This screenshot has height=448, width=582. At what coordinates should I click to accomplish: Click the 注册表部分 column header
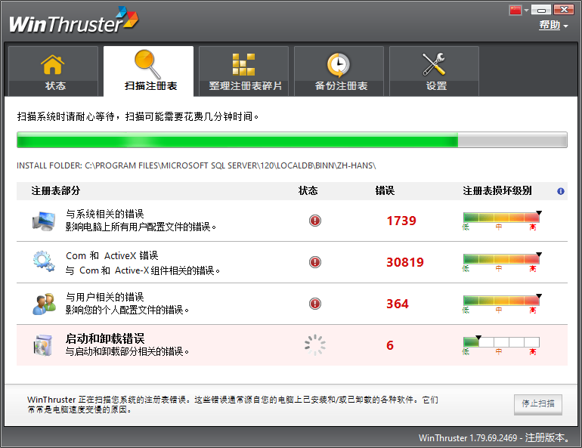[56, 191]
